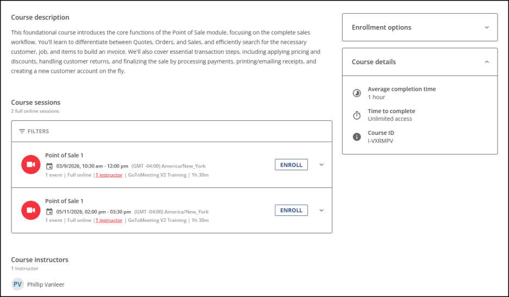Open 1 instructor link in second session
The width and height of the screenshot is (509, 297).
pyautogui.click(x=109, y=220)
